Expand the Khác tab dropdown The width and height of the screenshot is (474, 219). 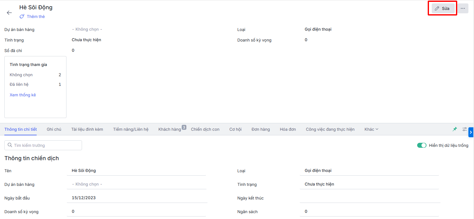tap(371, 129)
